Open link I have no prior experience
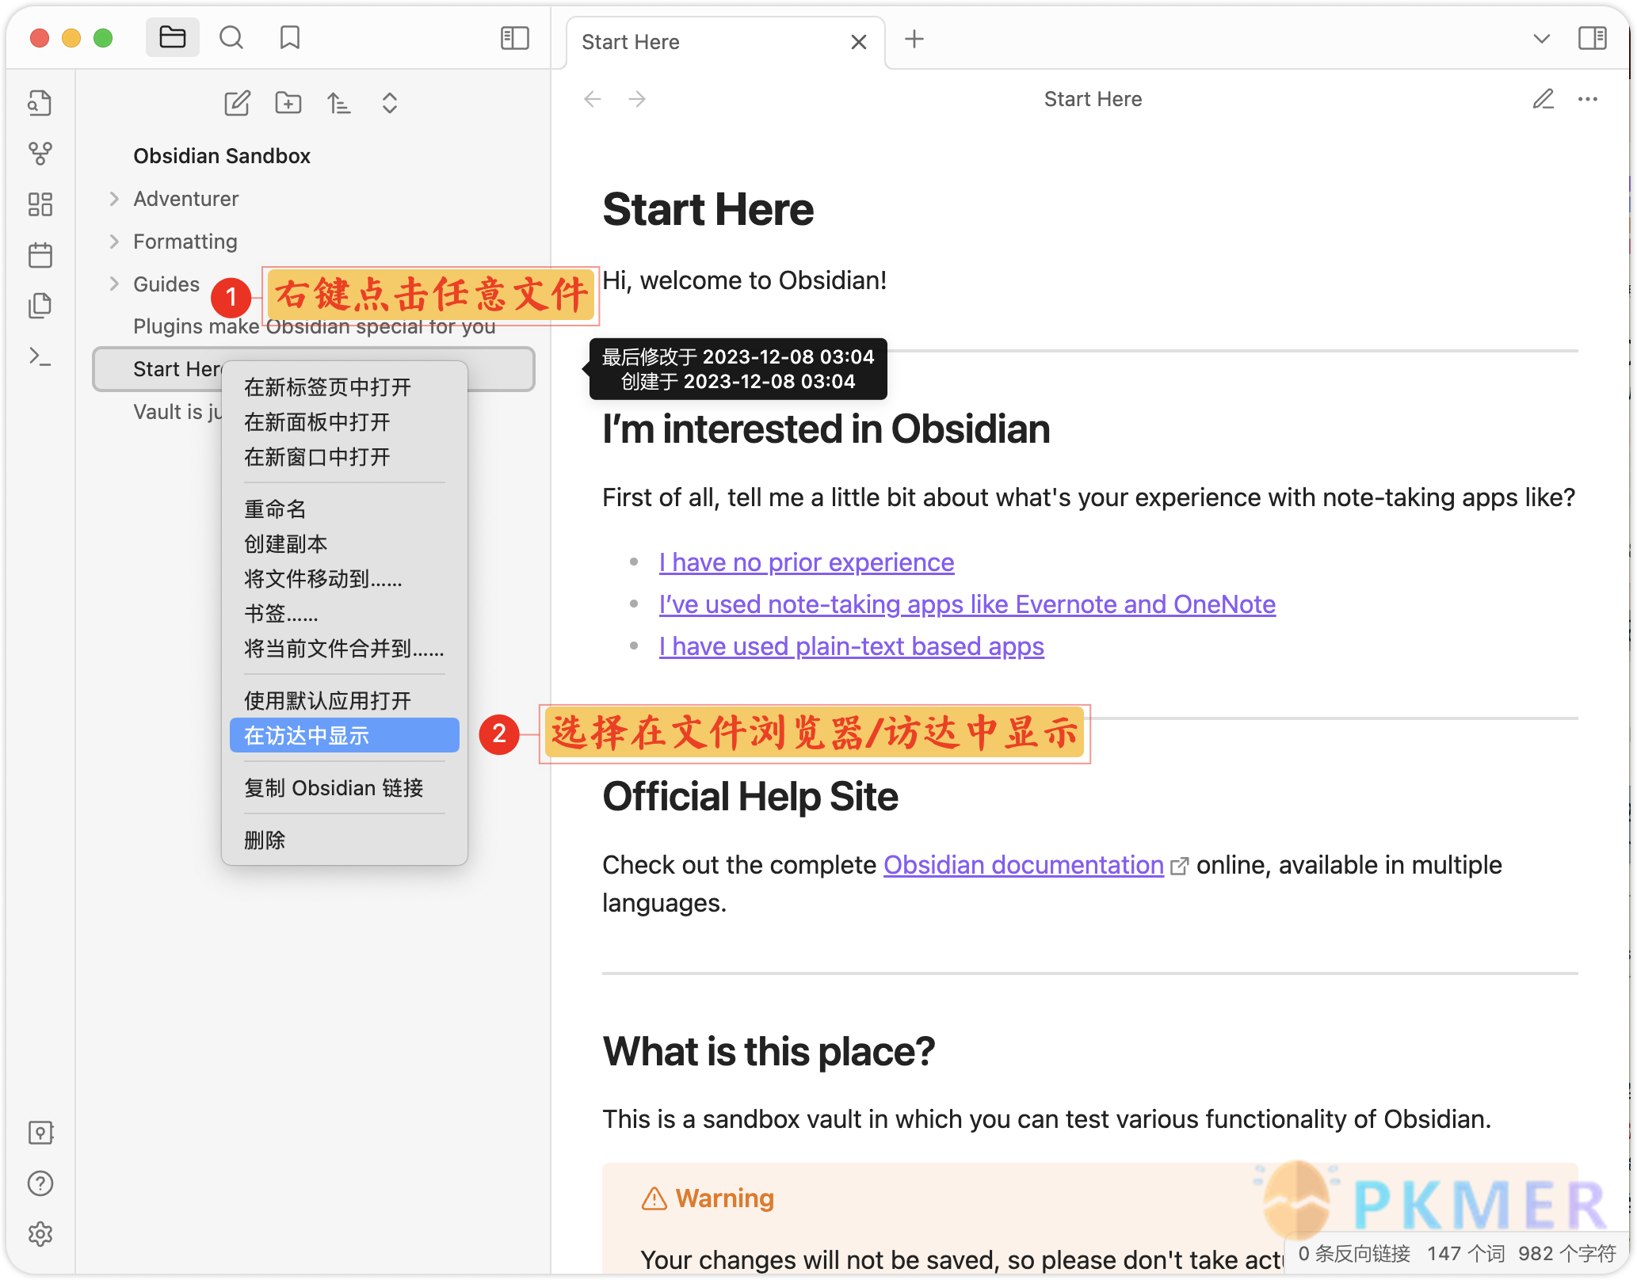The width and height of the screenshot is (1637, 1280). click(807, 562)
